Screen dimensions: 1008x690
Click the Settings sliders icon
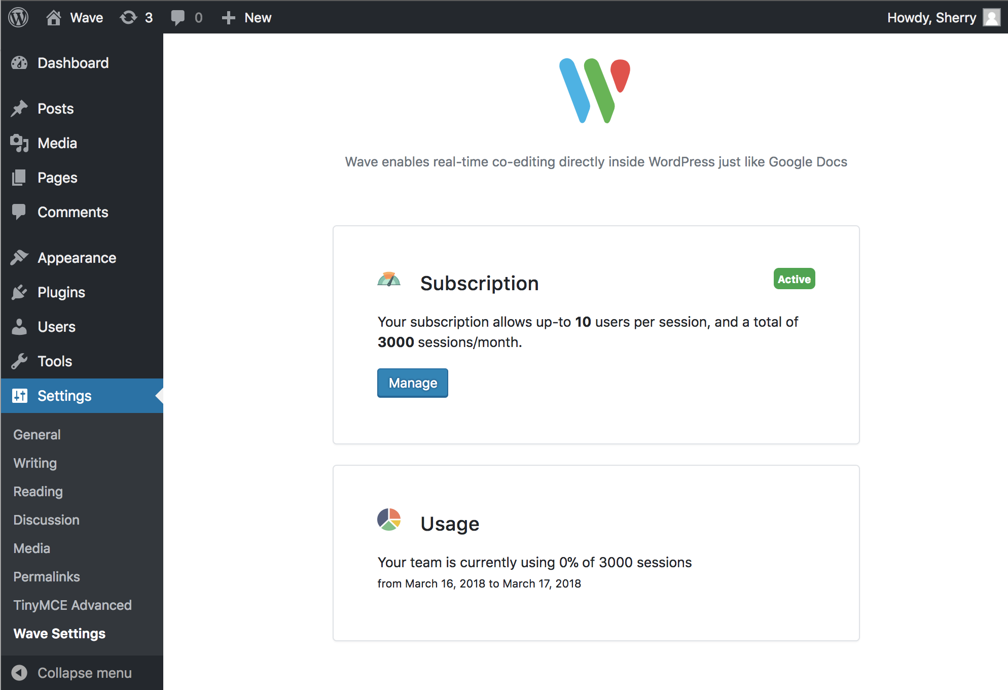tap(19, 396)
